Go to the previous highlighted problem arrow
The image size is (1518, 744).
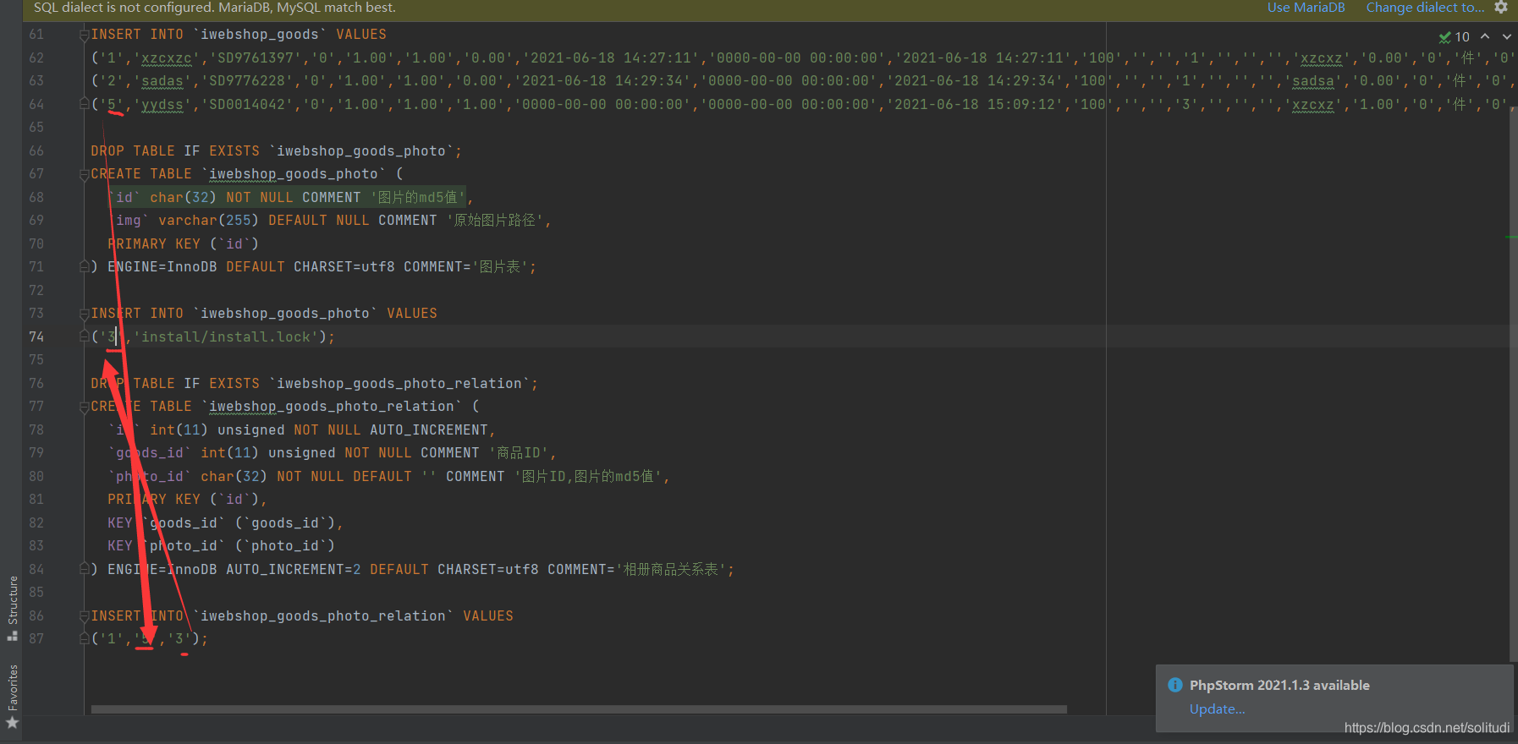1485,36
